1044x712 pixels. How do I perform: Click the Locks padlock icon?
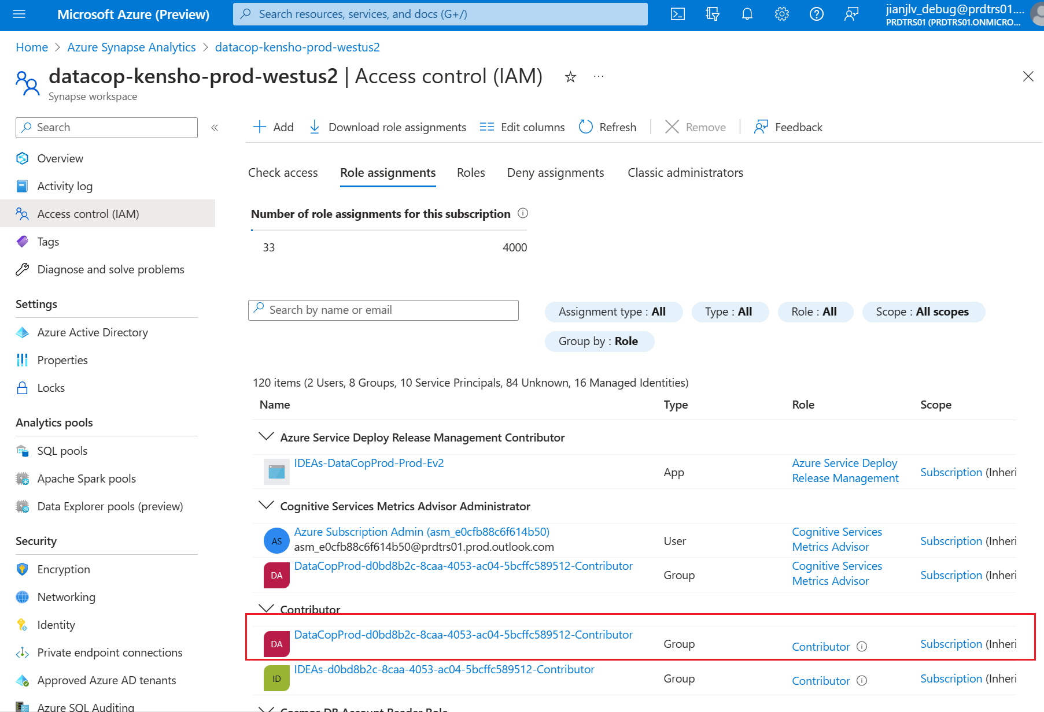click(23, 388)
